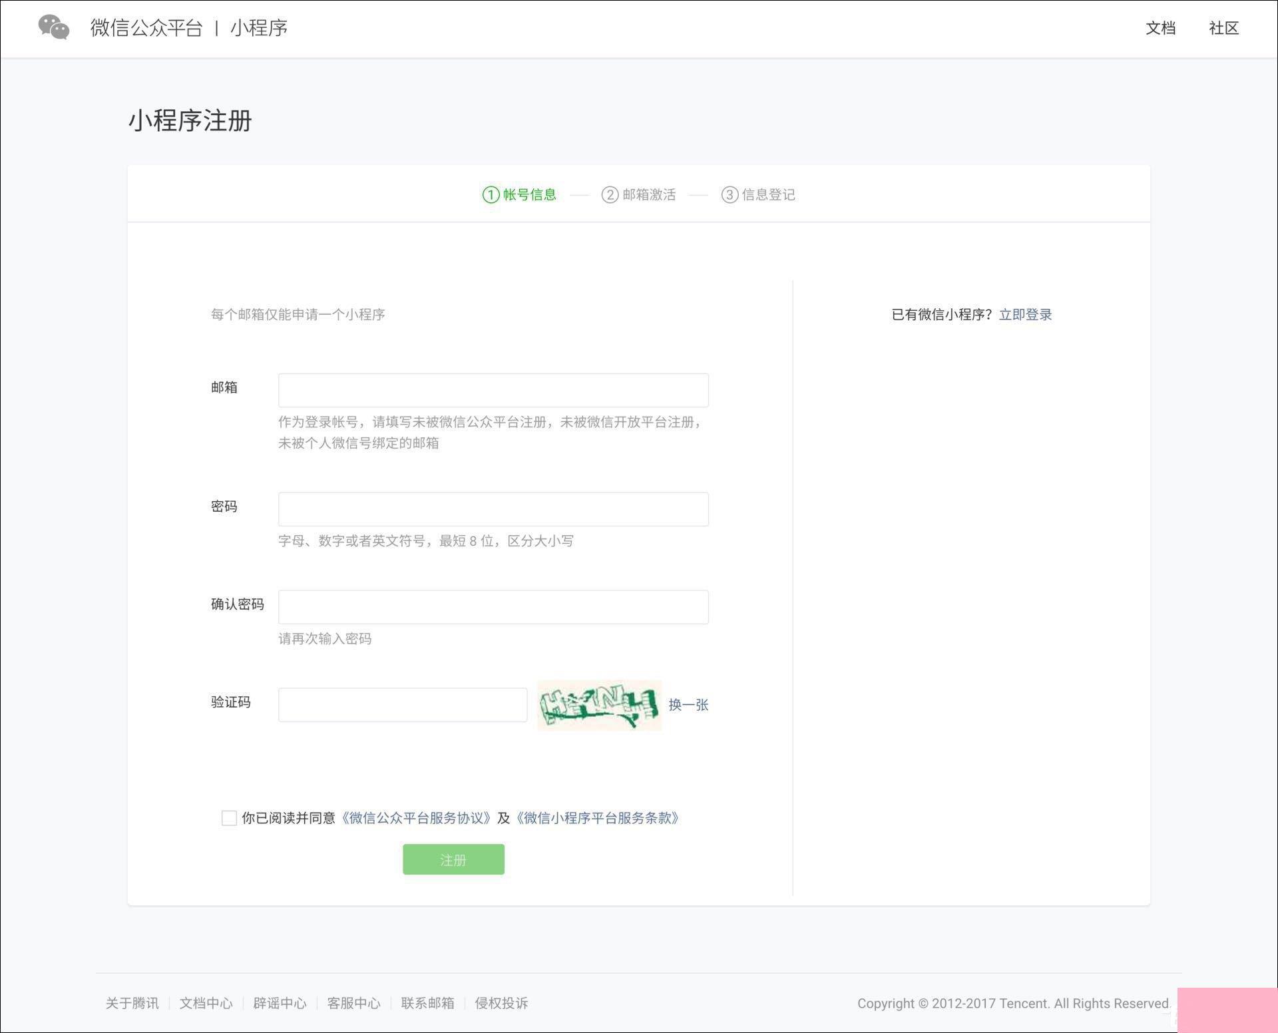This screenshot has width=1278, height=1033.
Task: Click the 注册 button
Action: pyautogui.click(x=453, y=858)
